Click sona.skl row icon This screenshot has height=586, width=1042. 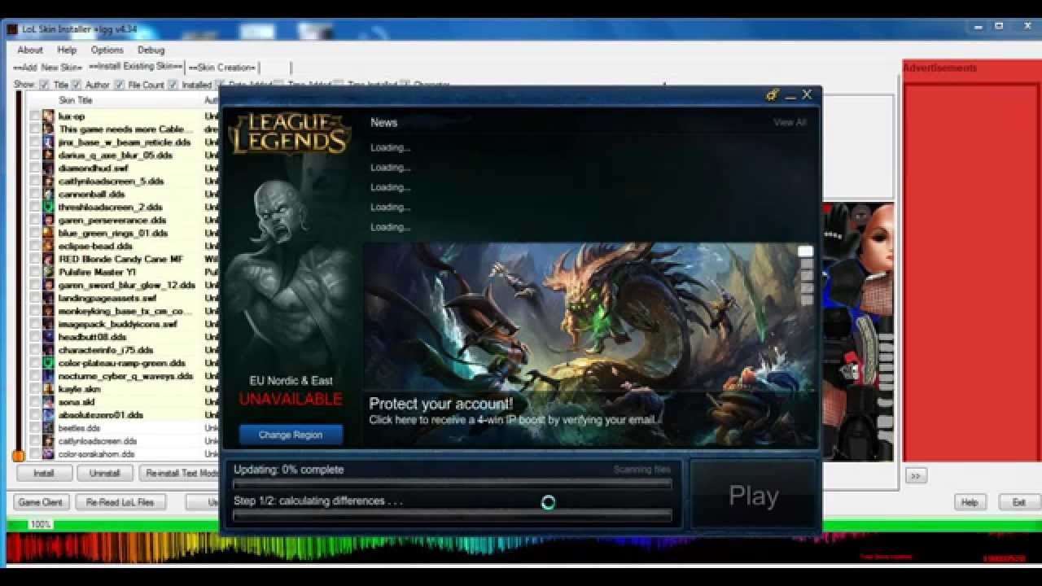point(48,402)
